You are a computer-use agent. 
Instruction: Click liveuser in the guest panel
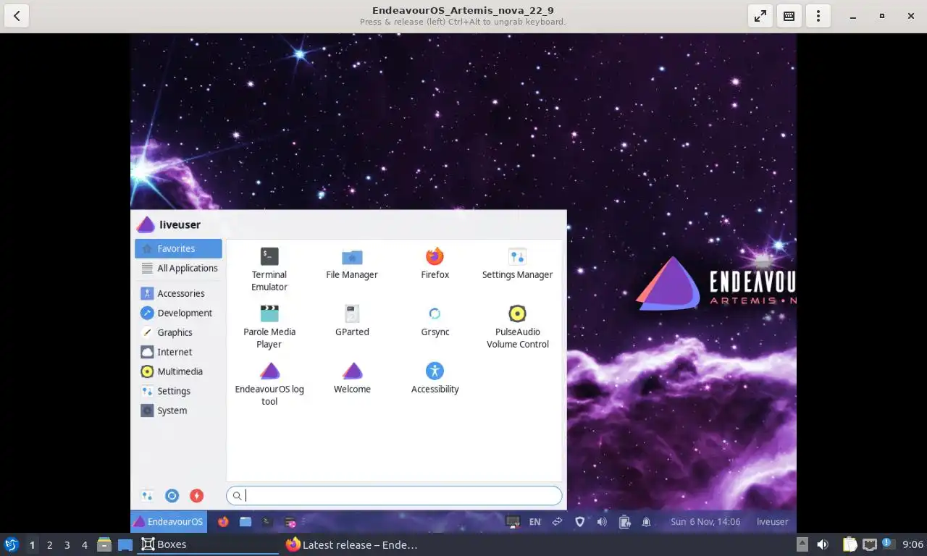(772, 521)
